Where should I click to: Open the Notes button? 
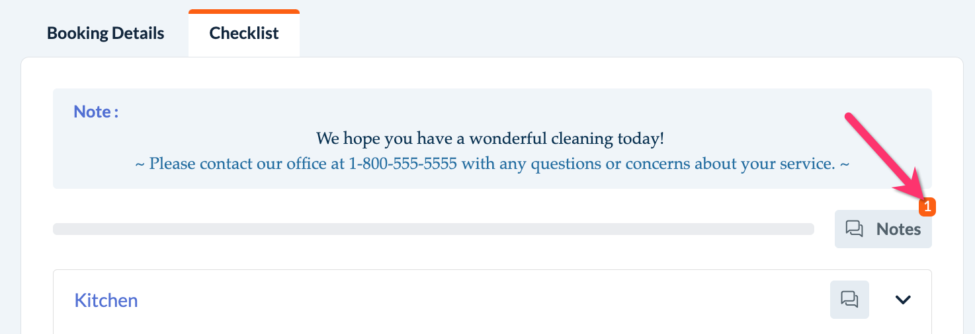pos(883,229)
